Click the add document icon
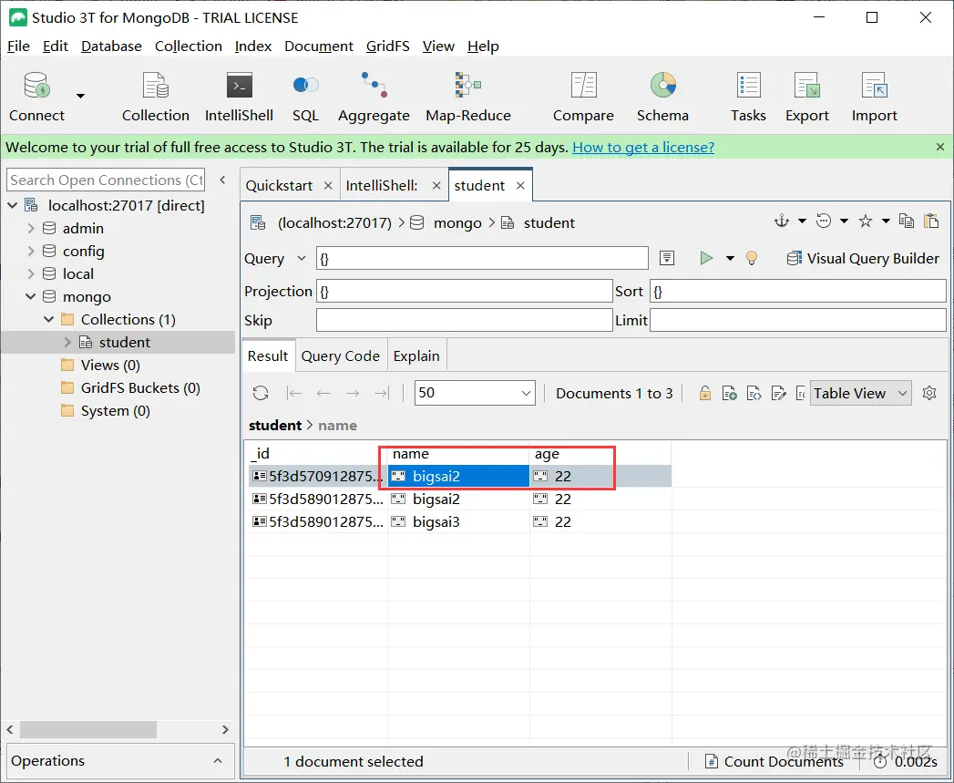954x783 pixels. pyautogui.click(x=730, y=394)
